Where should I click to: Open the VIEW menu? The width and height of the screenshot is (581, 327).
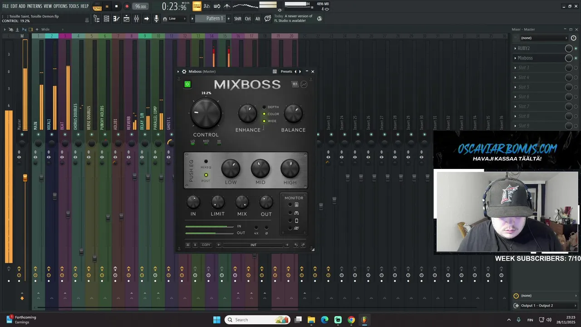[48, 6]
